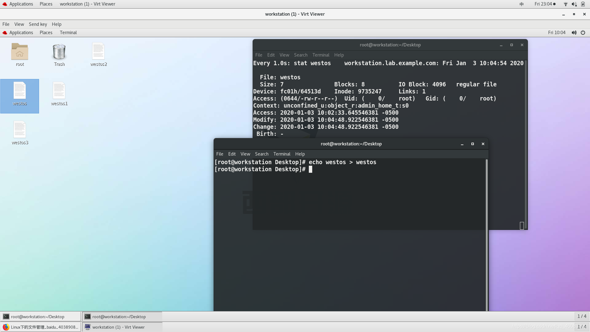Open View menu in front terminal
590x332 pixels.
[x=245, y=154]
